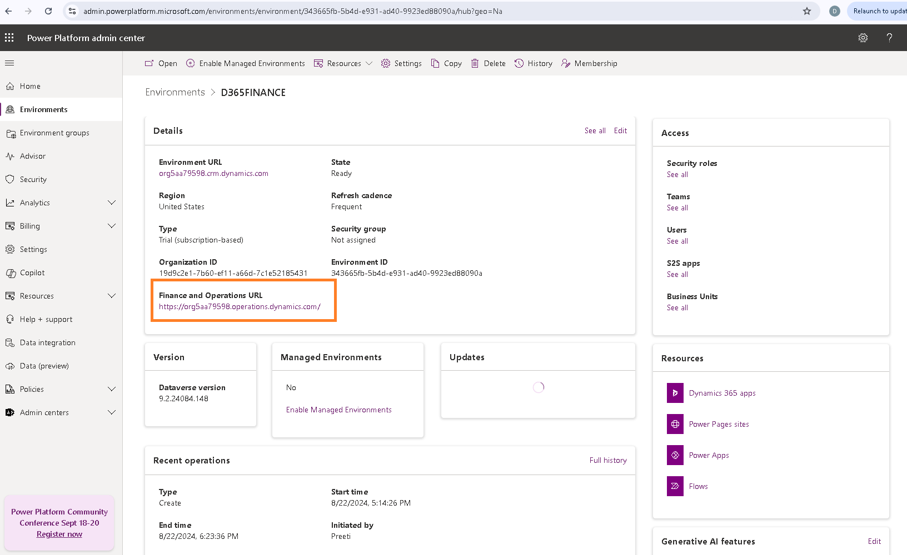The height and width of the screenshot is (555, 907).
Task: Bookmark page with the star icon
Action: [x=807, y=11]
